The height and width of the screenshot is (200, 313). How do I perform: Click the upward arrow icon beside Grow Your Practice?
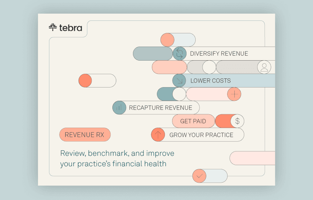click(x=158, y=135)
